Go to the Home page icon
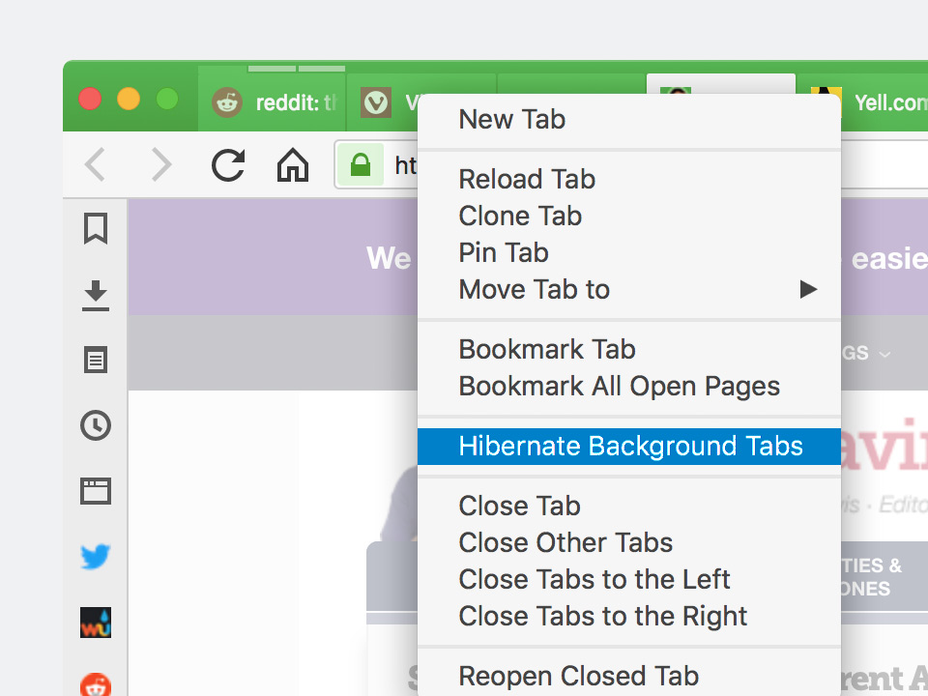Viewport: 928px width, 696px height. pos(293,165)
